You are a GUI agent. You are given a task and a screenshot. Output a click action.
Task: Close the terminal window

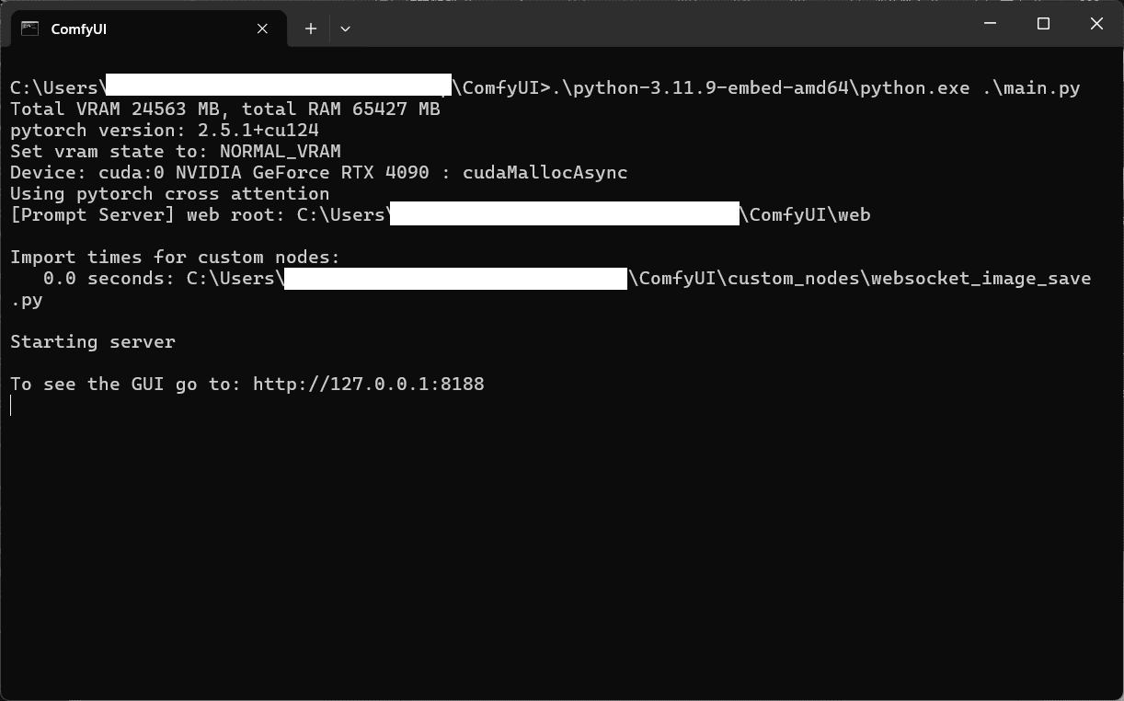tap(1096, 24)
